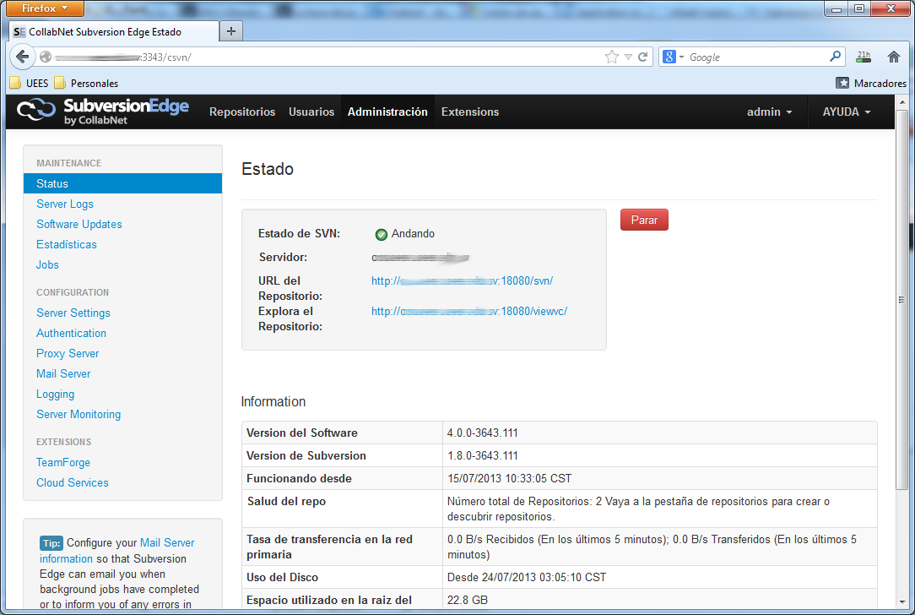The height and width of the screenshot is (615, 915).
Task: Open the Logging configuration page
Action: tap(56, 395)
